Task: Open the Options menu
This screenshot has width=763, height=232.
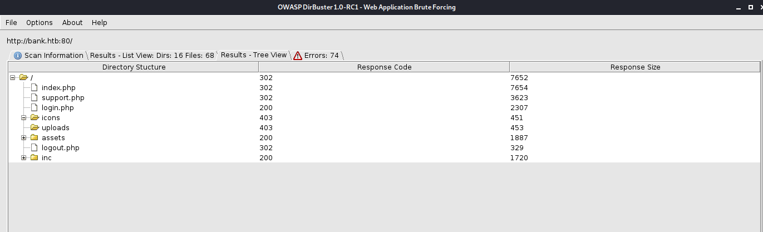Action: coord(40,23)
